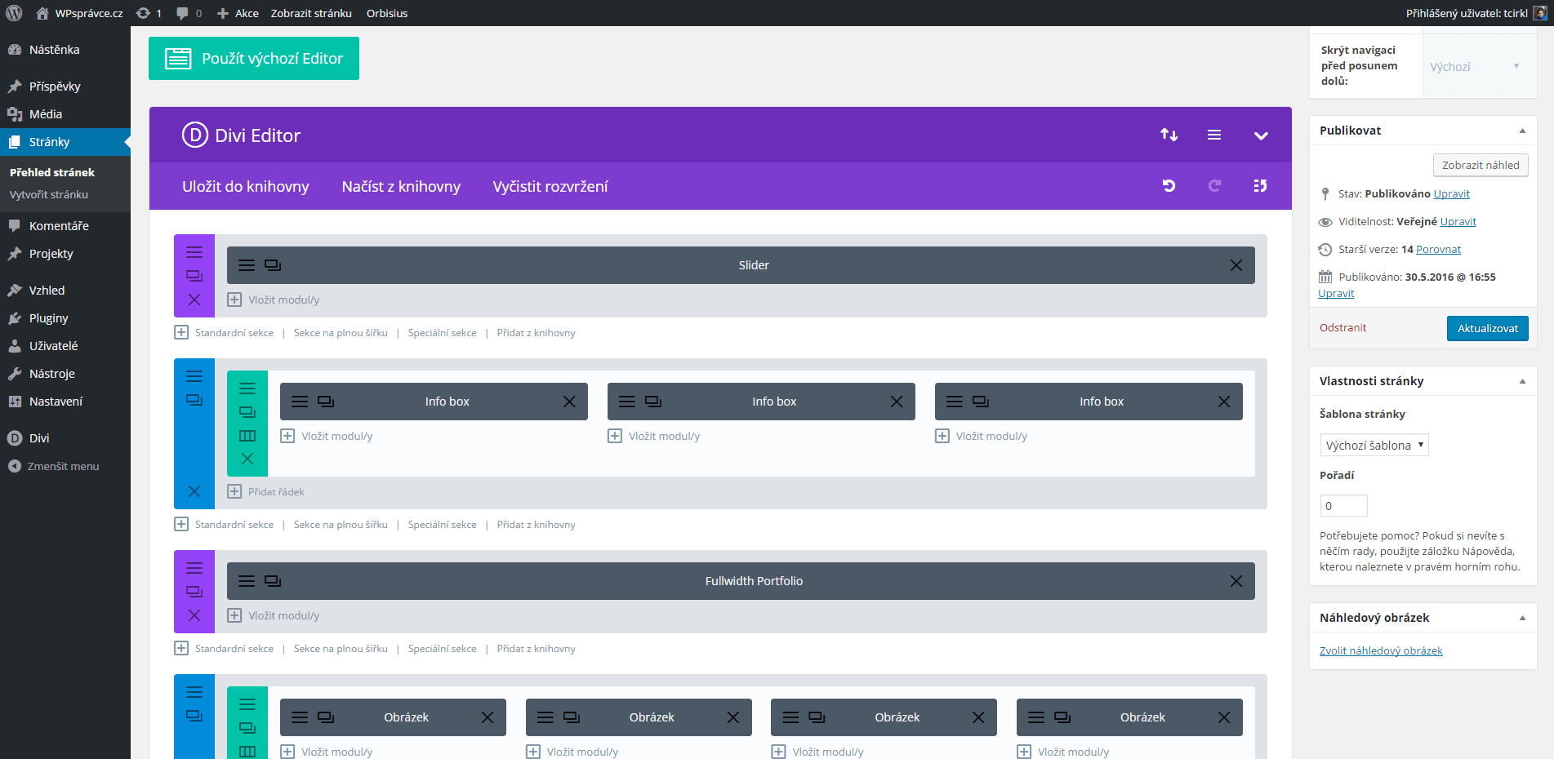Add Přidat z knihovny below Slider section
The height and width of the screenshot is (759, 1554).
(x=536, y=333)
